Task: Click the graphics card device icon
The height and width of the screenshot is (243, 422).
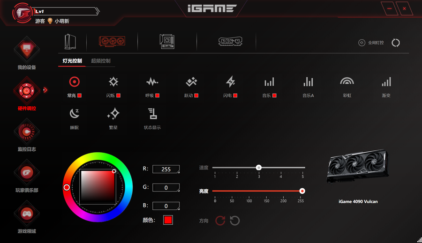Action: click(112, 42)
